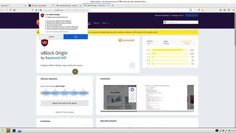
Task: Click Report this add-on for abuse
Action: 65,103
